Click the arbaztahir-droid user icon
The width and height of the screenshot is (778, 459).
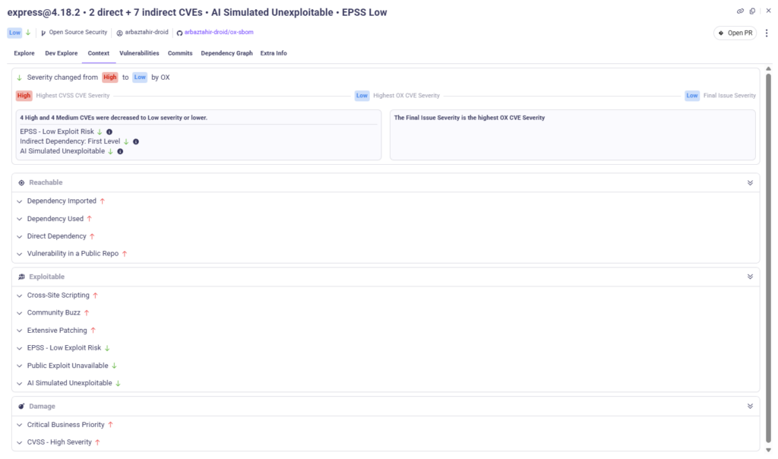pos(119,33)
